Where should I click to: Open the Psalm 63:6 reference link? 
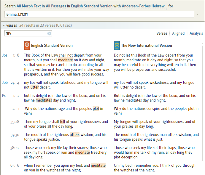tap(15, 166)
